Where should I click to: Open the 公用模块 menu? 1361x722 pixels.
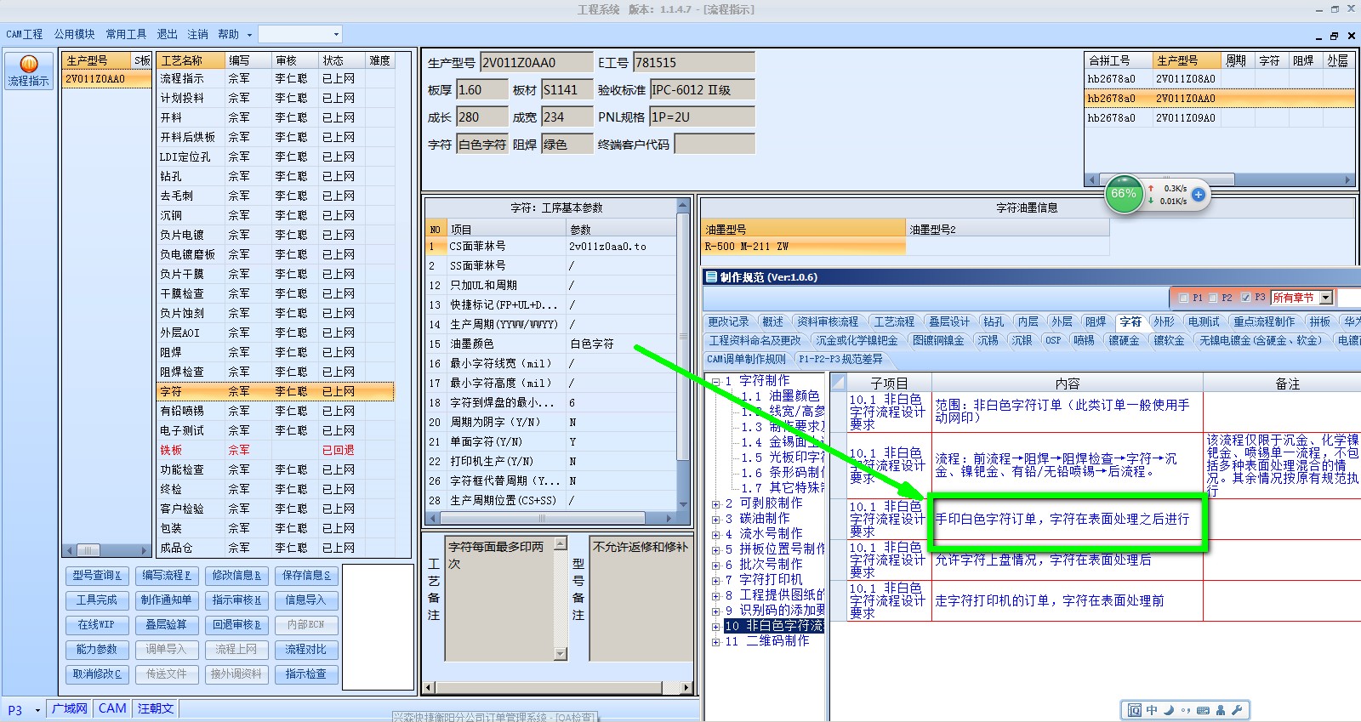(75, 34)
